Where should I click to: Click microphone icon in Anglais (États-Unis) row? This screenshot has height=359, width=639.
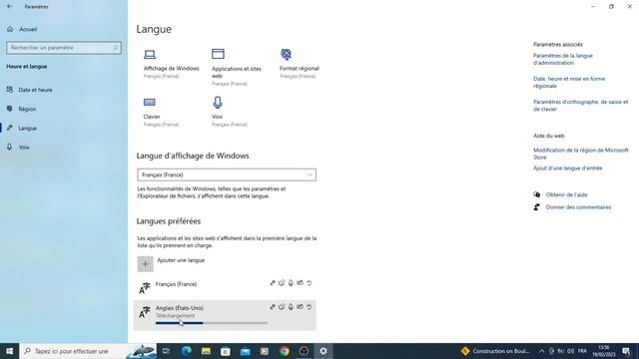point(291,307)
